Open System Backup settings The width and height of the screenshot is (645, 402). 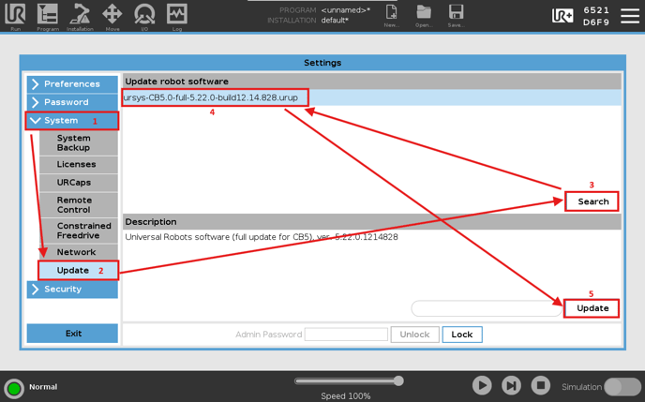pyautogui.click(x=79, y=142)
